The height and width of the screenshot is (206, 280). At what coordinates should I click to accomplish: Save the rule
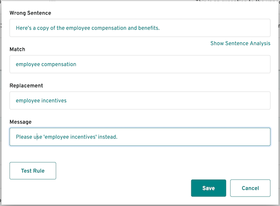coord(208,188)
